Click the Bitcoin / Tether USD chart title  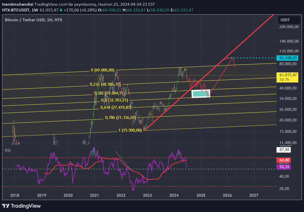click(x=33, y=20)
